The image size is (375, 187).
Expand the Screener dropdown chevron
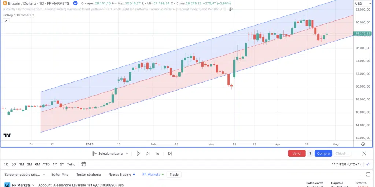tap(44, 175)
